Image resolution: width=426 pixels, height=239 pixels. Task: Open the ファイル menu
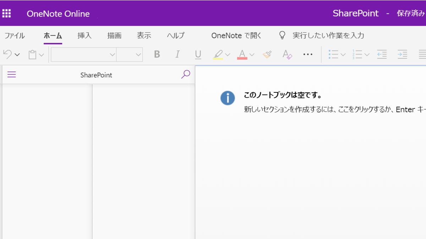point(15,35)
